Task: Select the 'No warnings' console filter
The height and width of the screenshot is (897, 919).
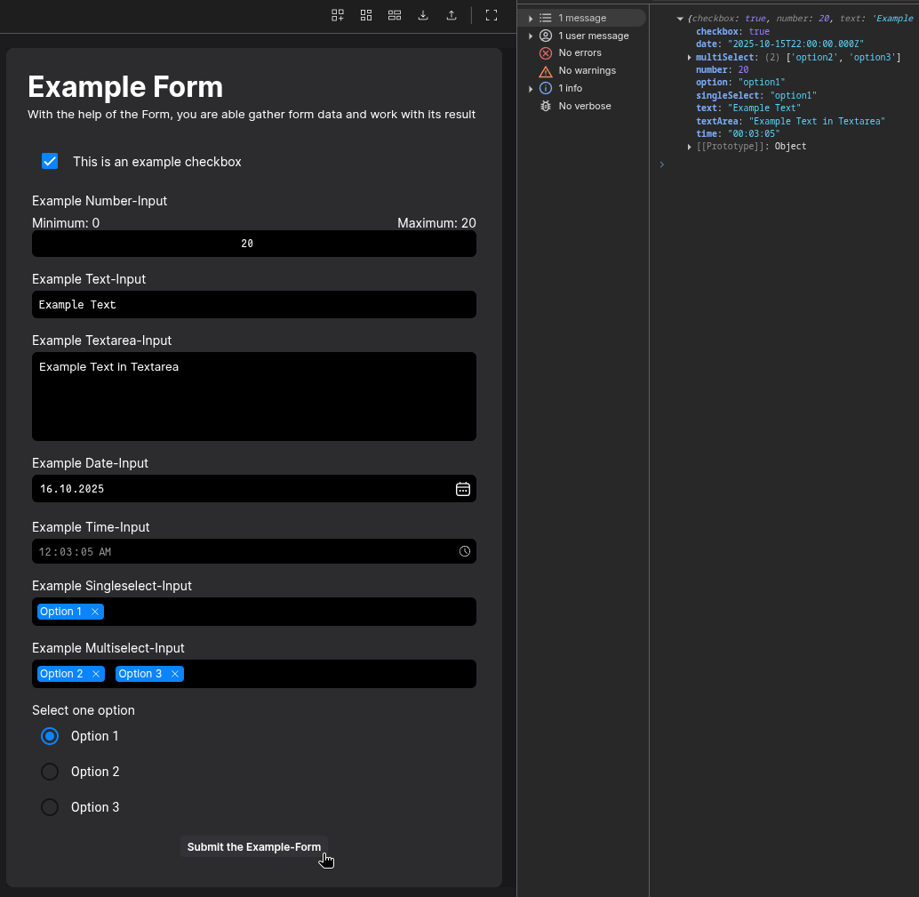Action: 586,70
